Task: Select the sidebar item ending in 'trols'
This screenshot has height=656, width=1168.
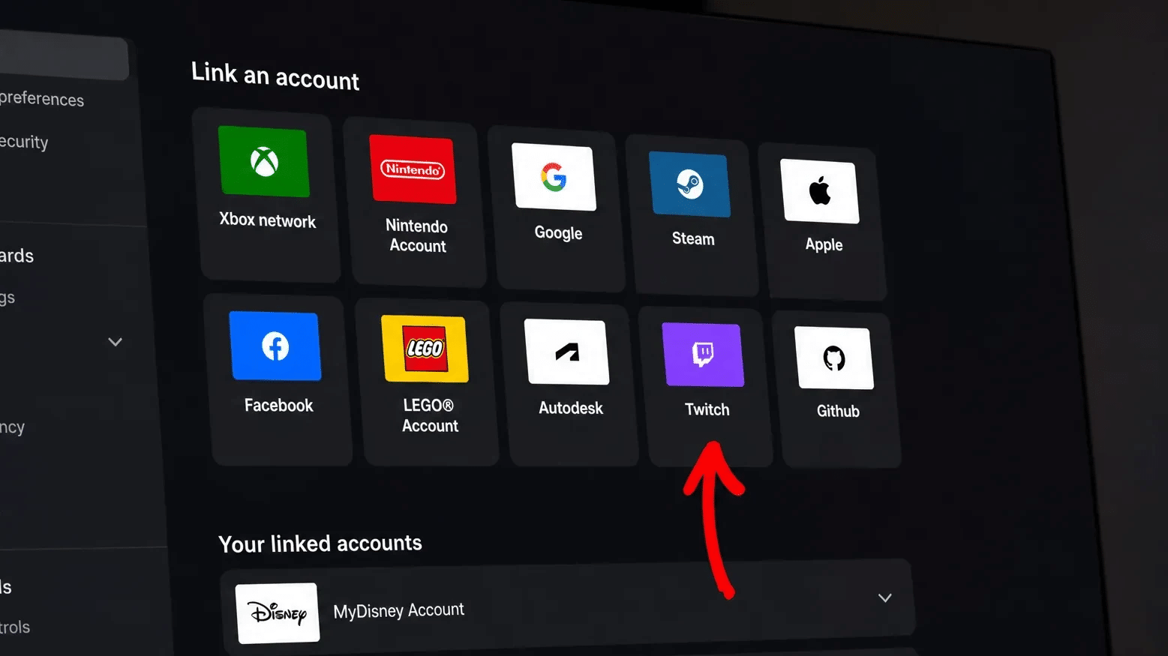Action: (15, 627)
